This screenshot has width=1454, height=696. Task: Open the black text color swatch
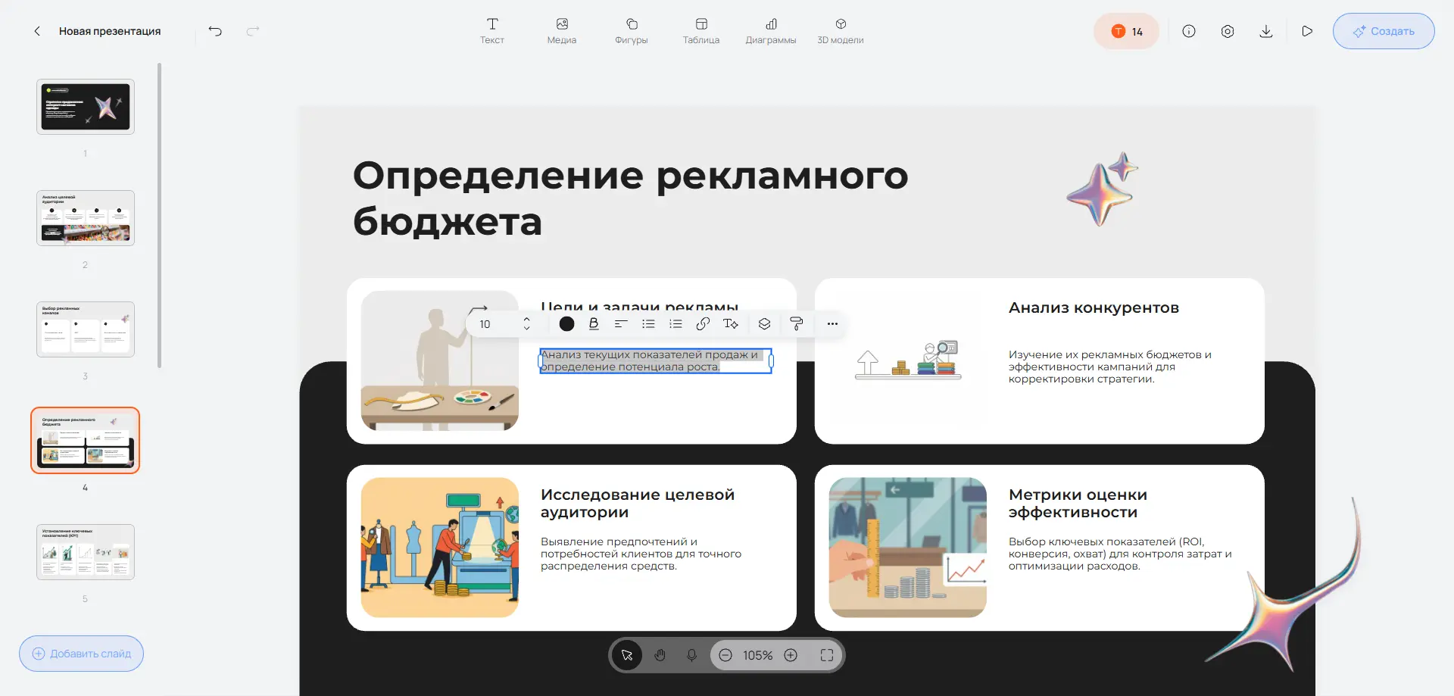click(x=566, y=324)
